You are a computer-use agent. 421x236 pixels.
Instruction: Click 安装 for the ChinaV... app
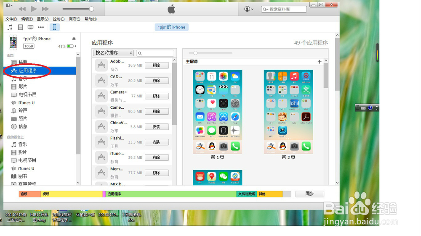[x=157, y=127]
